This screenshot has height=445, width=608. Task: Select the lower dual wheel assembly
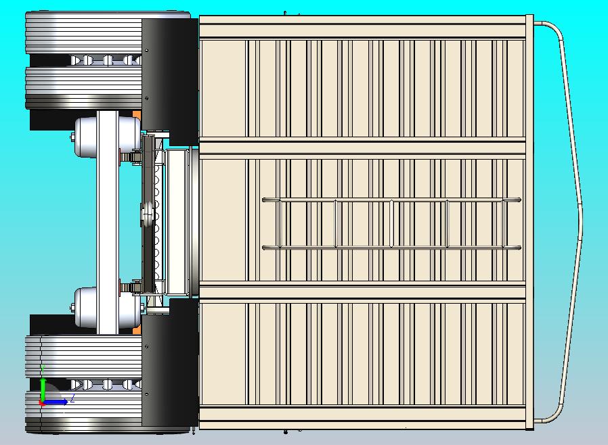coord(83,384)
